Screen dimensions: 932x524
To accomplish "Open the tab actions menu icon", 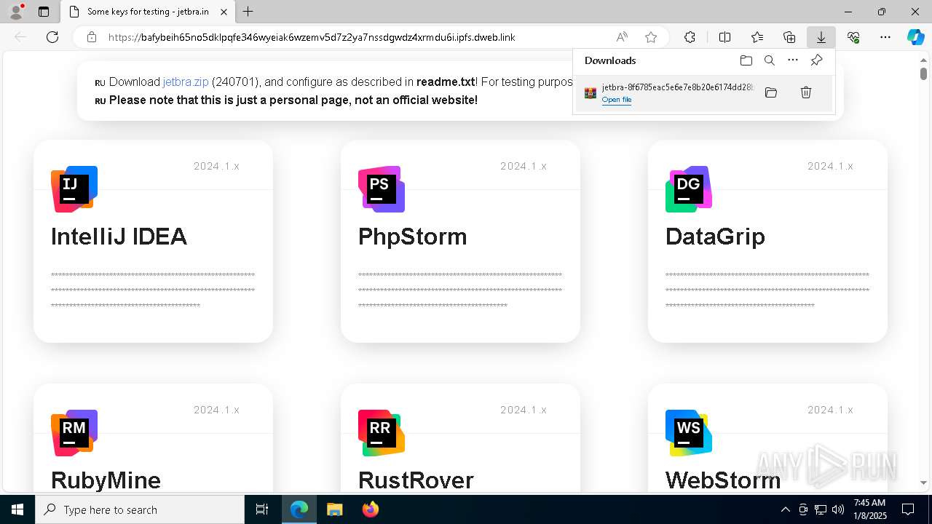I will coord(44,12).
